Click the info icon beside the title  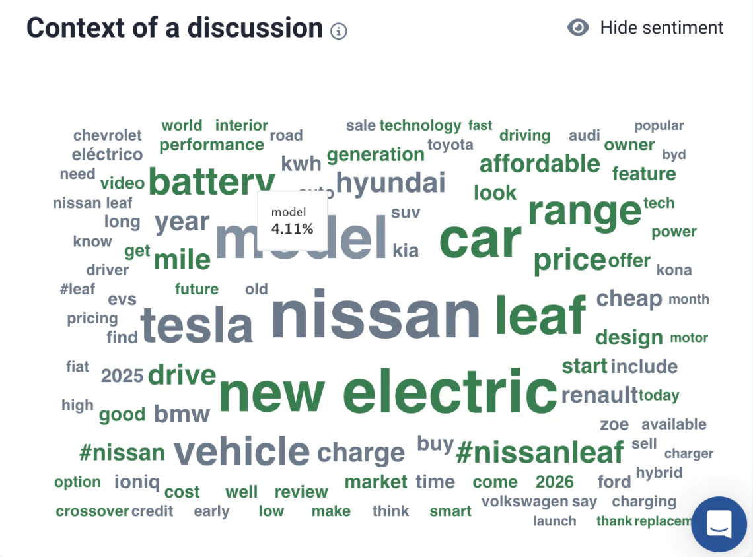click(339, 31)
